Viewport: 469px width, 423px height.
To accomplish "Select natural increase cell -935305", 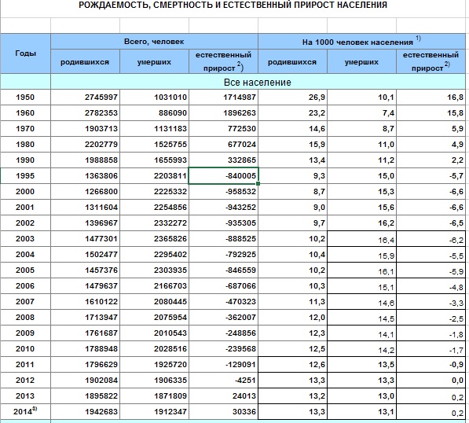I will (x=223, y=223).
